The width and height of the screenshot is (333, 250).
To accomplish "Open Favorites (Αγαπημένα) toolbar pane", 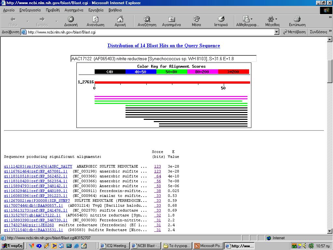I will pos(171,21).
